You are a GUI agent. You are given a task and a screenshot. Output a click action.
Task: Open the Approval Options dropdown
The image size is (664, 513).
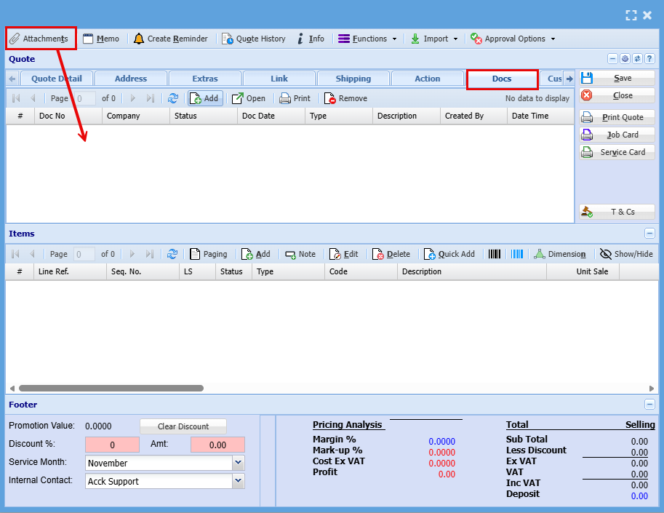click(x=513, y=39)
